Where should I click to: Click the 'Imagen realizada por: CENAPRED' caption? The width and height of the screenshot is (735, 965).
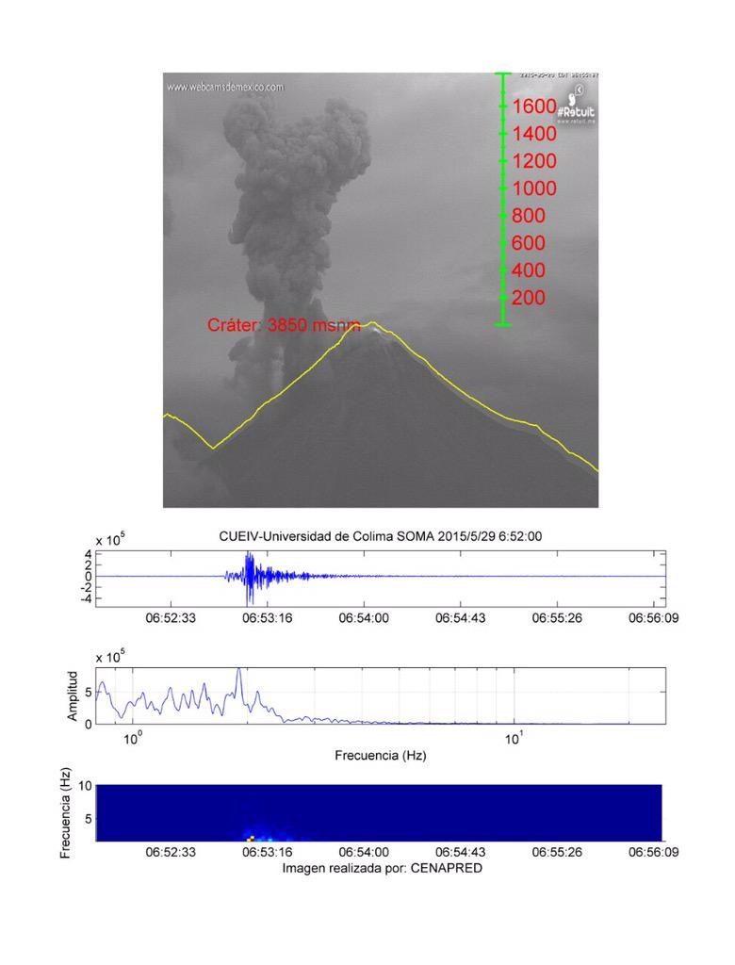(x=383, y=868)
